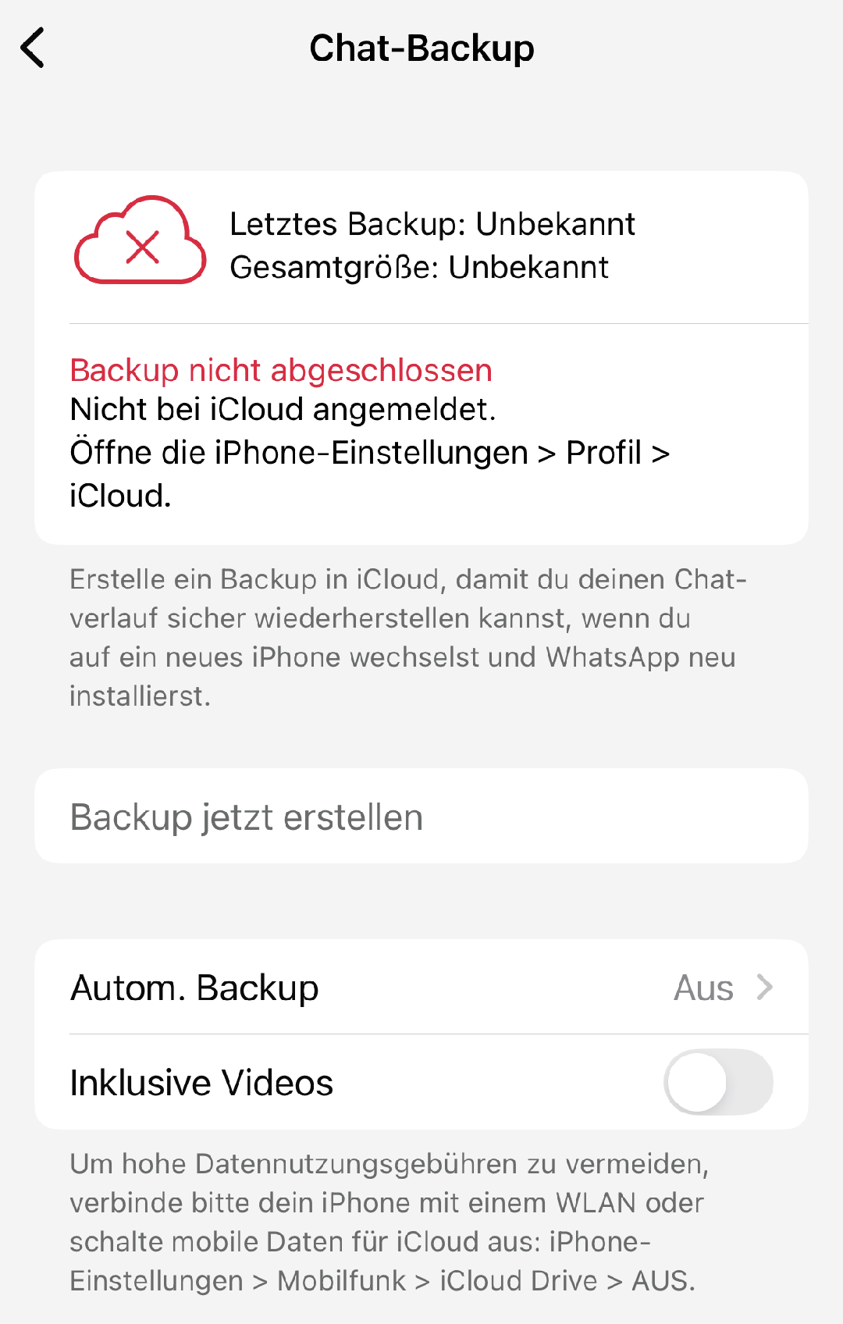Open the Autom. Backup setting
Screen dimensions: 843x1324
point(195,988)
